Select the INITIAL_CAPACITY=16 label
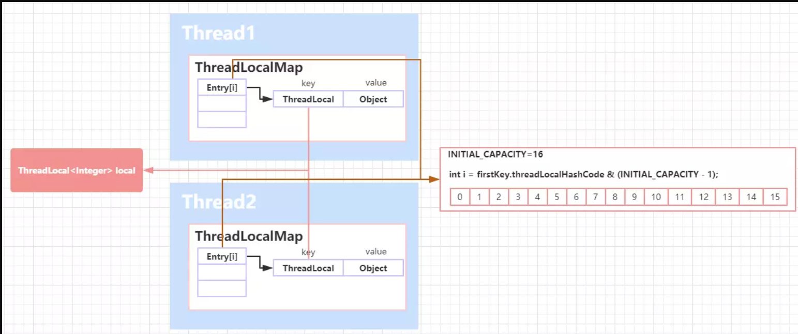The height and width of the screenshot is (334, 798). coord(495,155)
